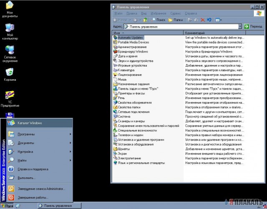Click Завершение работы in Start menu
Image resolution: width=267 pixels, height=209 pixels.
point(40,198)
